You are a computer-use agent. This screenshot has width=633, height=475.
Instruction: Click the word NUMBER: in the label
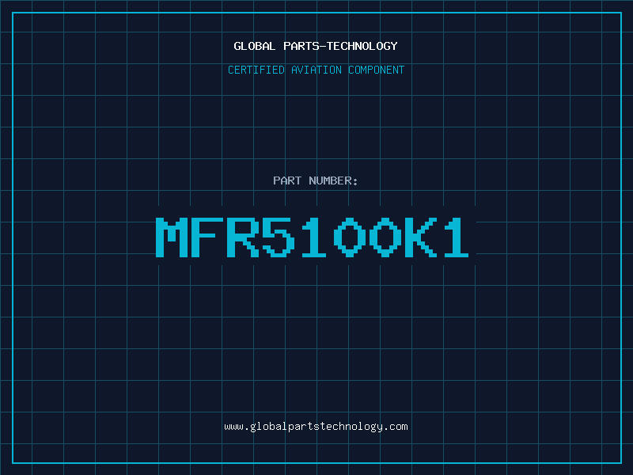[335, 180]
